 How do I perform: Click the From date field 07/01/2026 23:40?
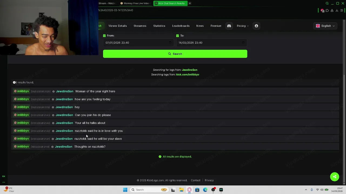pos(138,43)
